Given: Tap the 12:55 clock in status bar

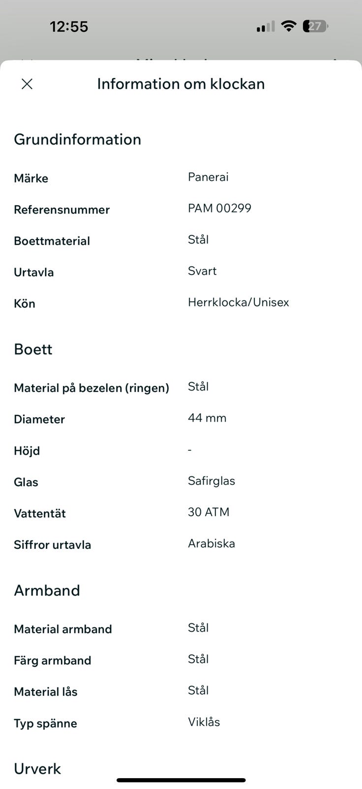Looking at the screenshot, I should tap(69, 27).
